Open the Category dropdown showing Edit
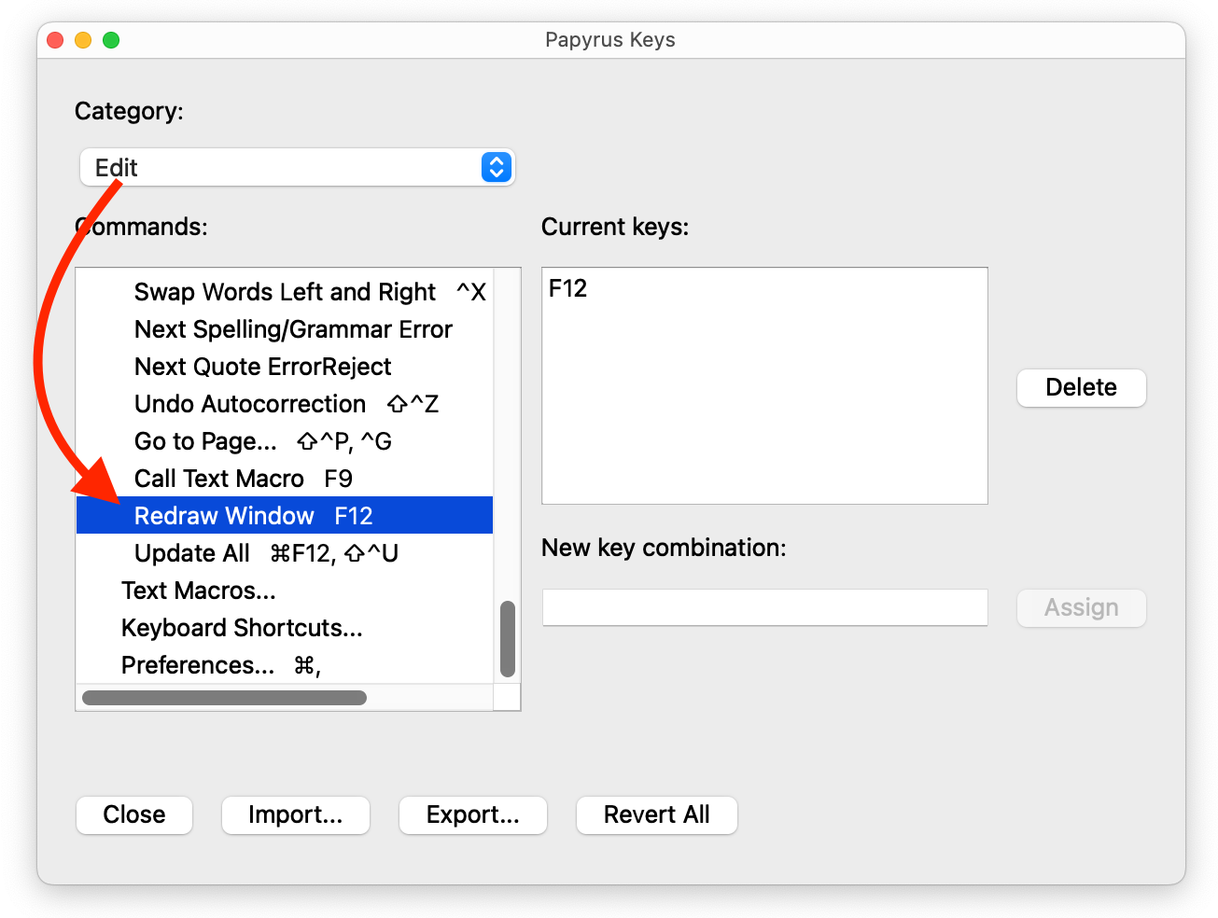The width and height of the screenshot is (1218, 918). 297,167
